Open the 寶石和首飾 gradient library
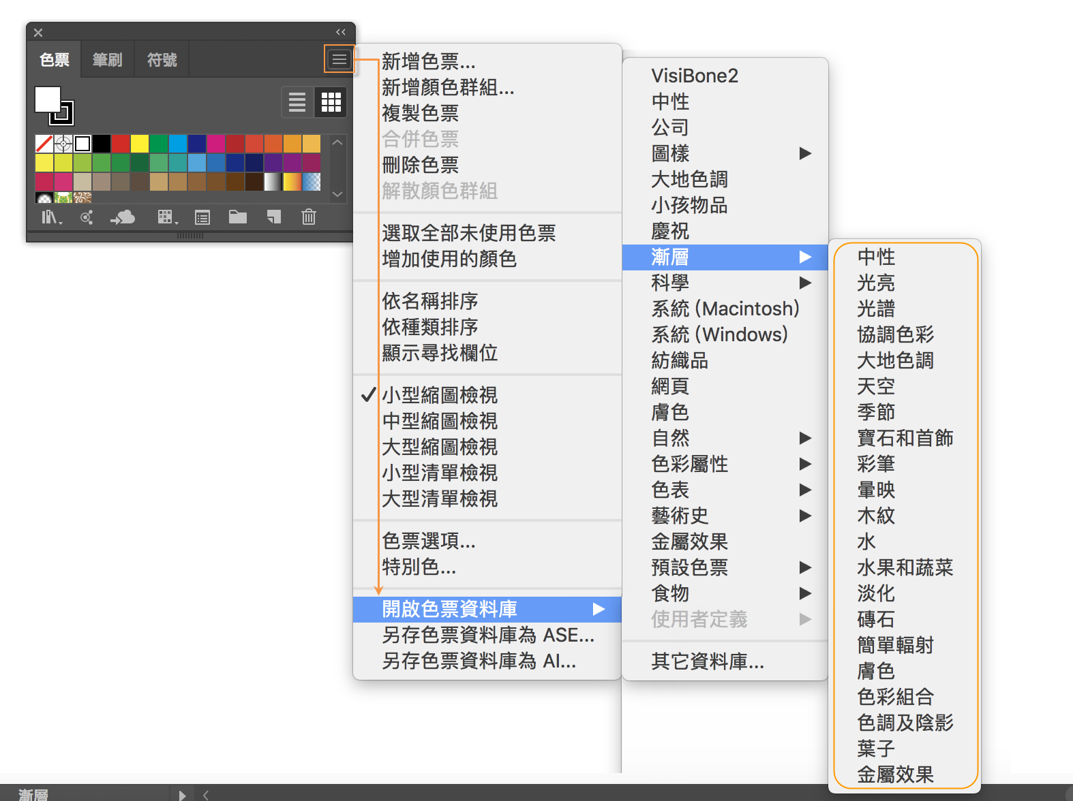The width and height of the screenshot is (1073, 801). 905,438
